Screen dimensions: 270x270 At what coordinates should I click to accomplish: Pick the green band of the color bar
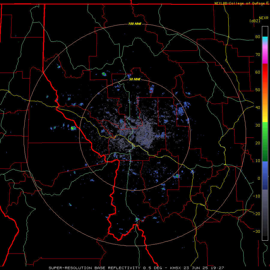265,142
